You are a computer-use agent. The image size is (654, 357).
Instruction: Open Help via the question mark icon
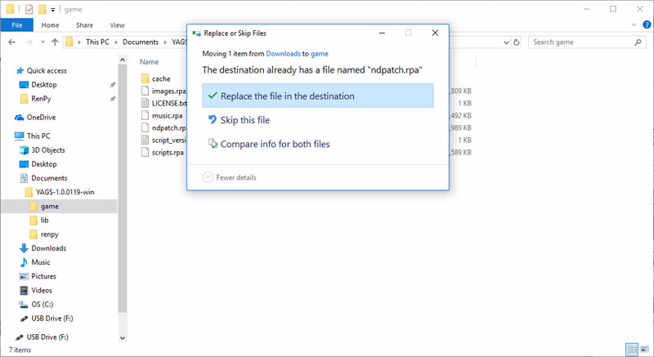pos(645,25)
